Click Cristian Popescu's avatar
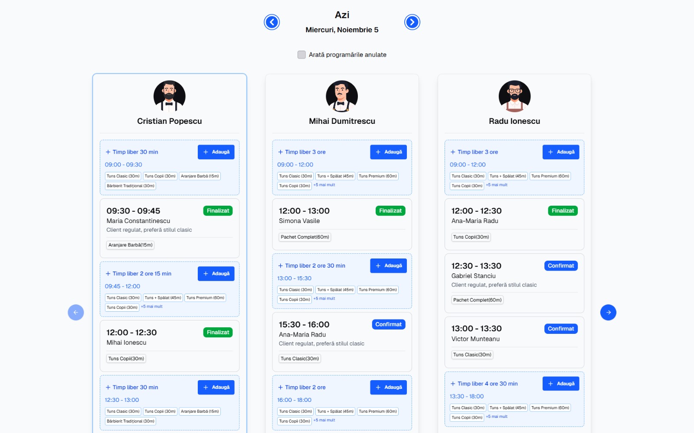 click(169, 96)
